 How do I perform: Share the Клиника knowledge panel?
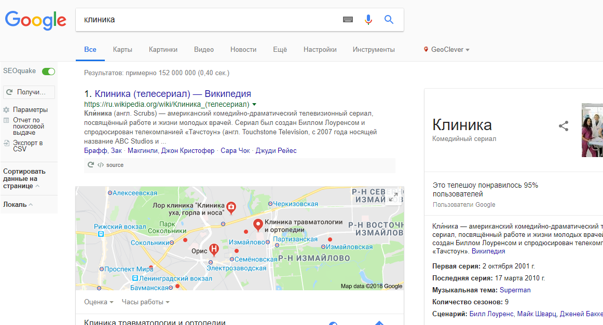(x=564, y=126)
